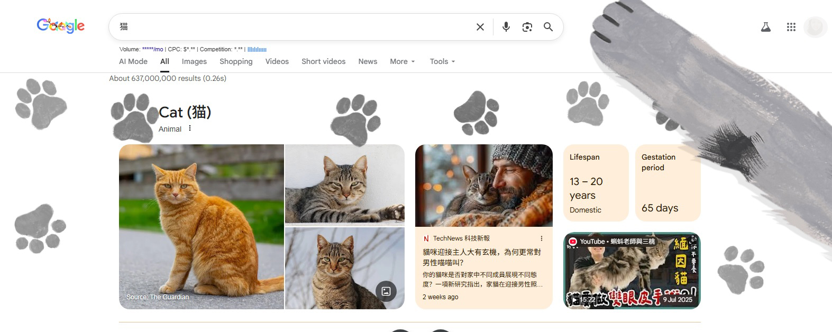Start voice search with the microphone icon
The image size is (832, 332).
[x=506, y=27]
